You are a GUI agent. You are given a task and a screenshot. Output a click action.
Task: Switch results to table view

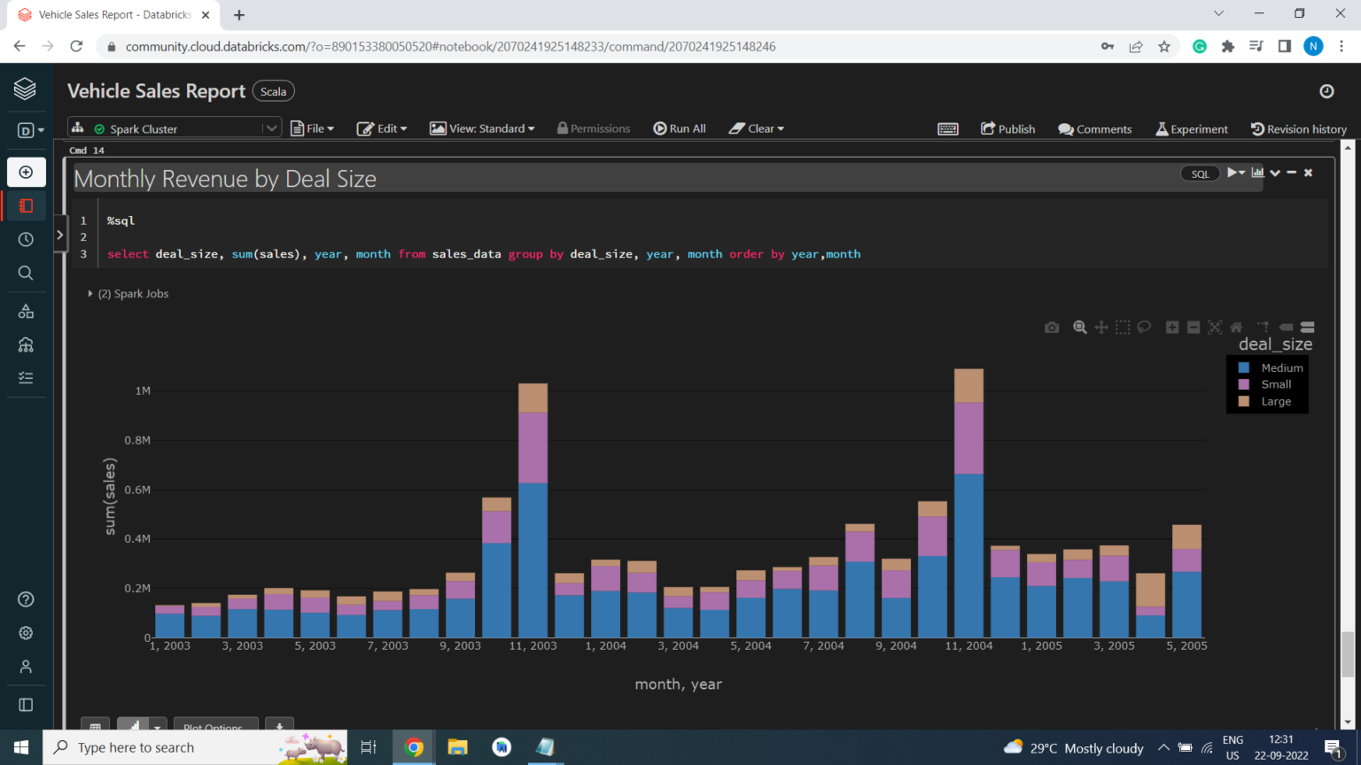pyautogui.click(x=95, y=726)
